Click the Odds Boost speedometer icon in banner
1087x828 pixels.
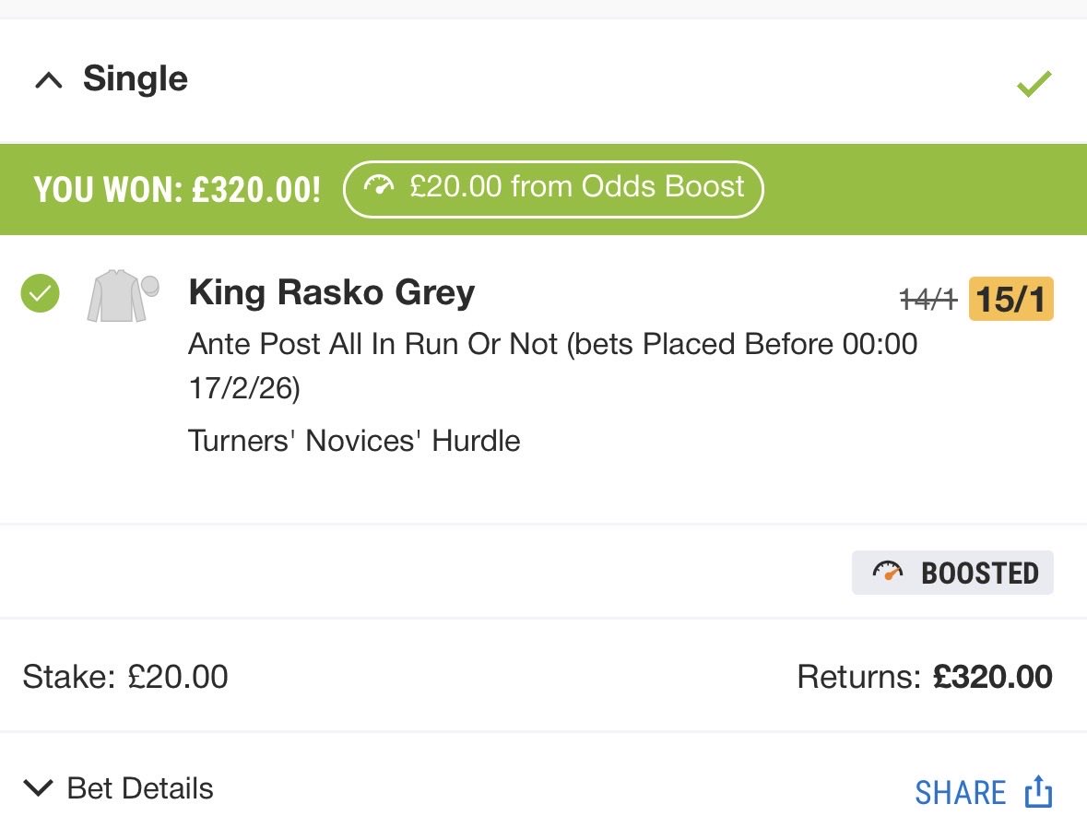(378, 187)
